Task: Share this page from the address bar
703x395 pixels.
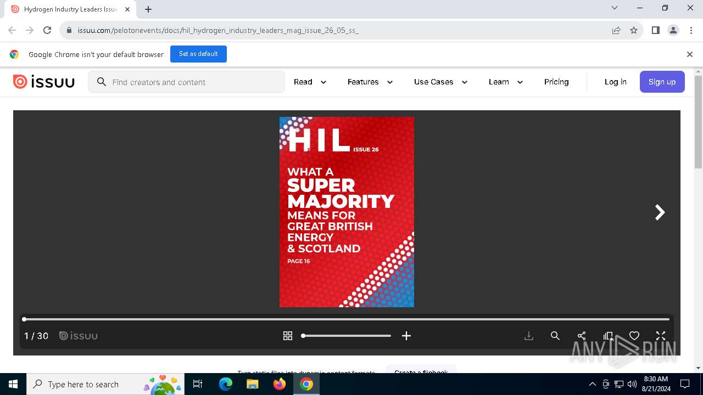Action: [616, 30]
